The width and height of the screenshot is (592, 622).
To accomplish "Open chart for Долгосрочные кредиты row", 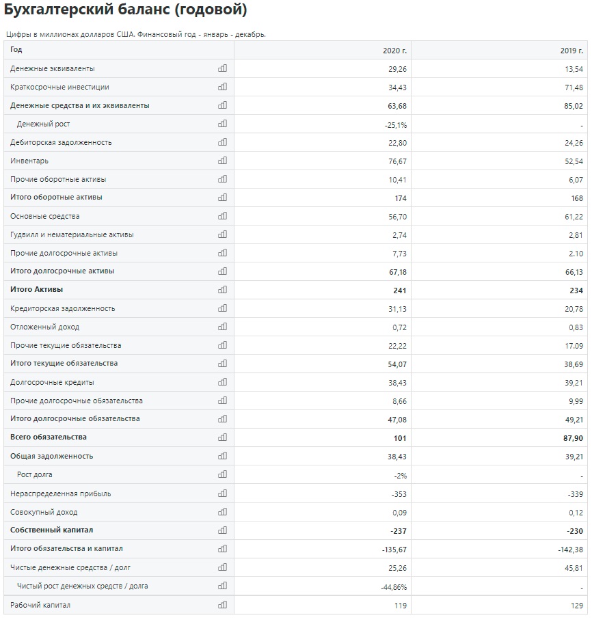I will [x=223, y=382].
